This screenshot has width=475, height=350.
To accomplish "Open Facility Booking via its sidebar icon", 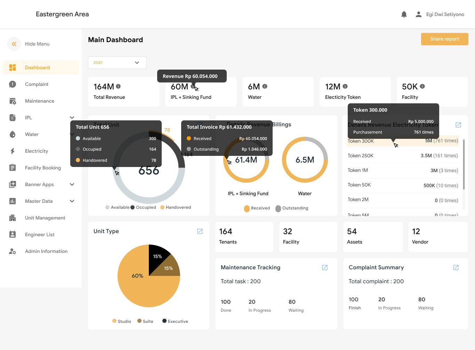I will (13, 168).
